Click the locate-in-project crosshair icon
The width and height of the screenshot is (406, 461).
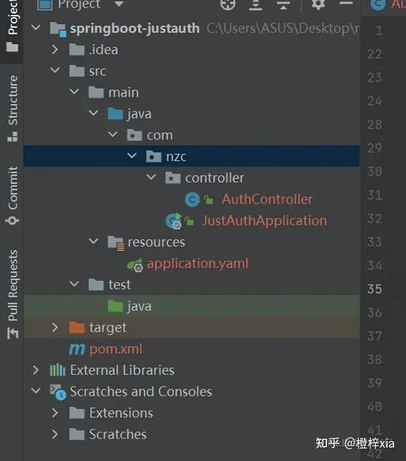coord(228,4)
